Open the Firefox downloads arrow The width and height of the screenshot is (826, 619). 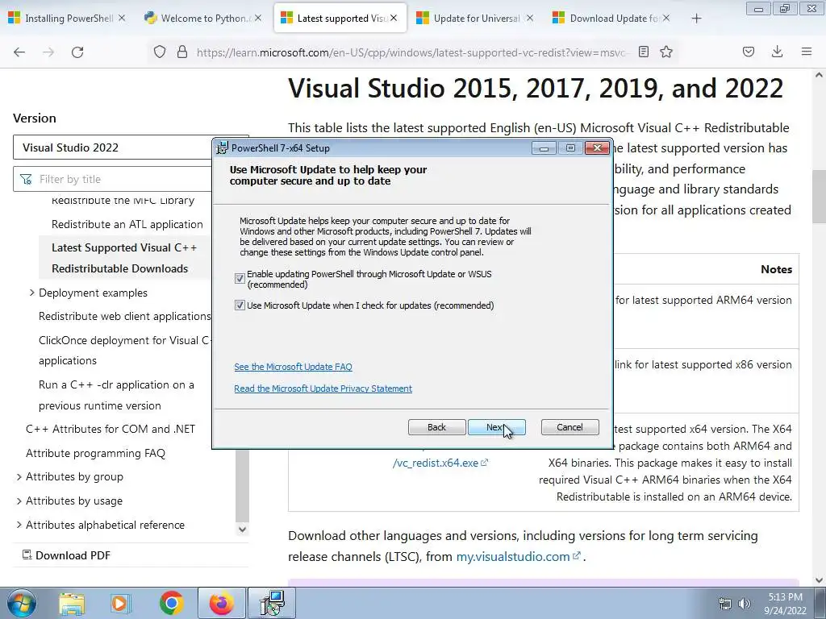point(777,52)
